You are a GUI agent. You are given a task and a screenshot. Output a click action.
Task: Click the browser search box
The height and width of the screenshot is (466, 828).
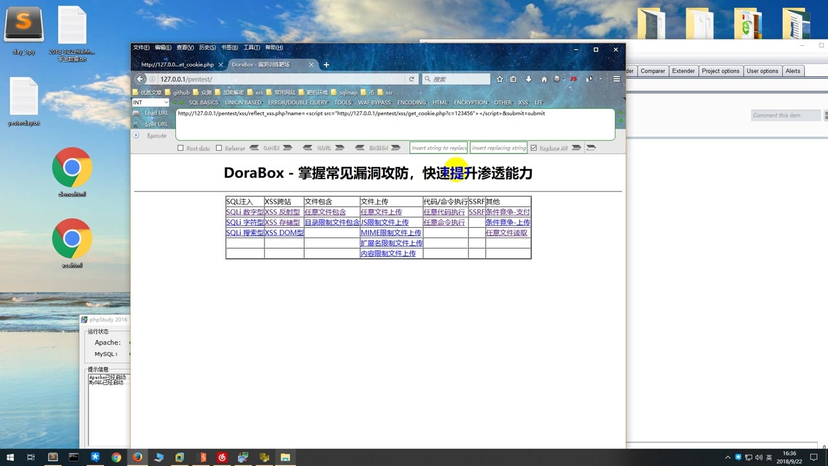pos(456,79)
